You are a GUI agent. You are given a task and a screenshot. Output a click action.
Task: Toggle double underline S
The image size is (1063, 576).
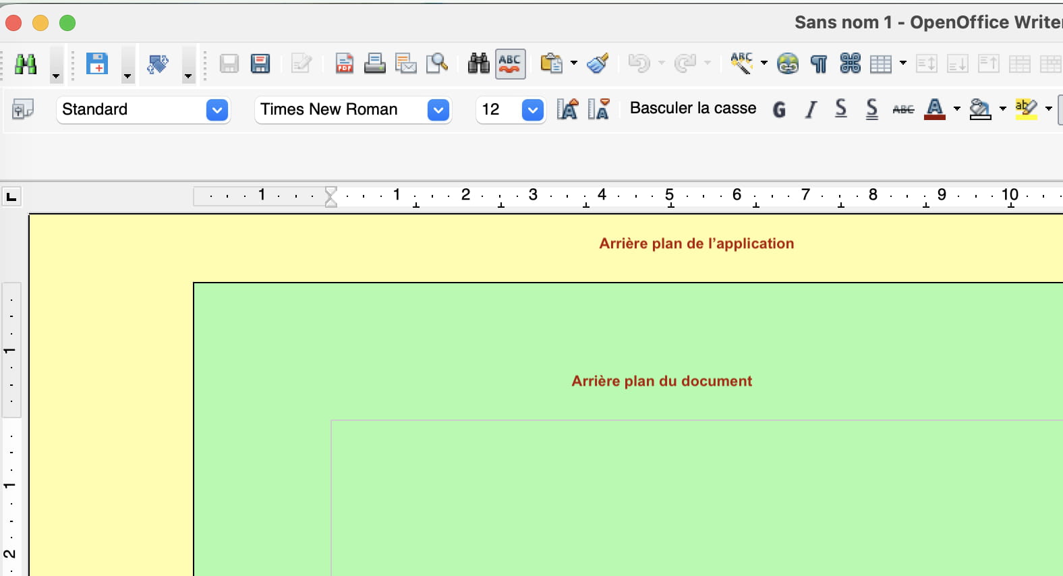(x=872, y=109)
